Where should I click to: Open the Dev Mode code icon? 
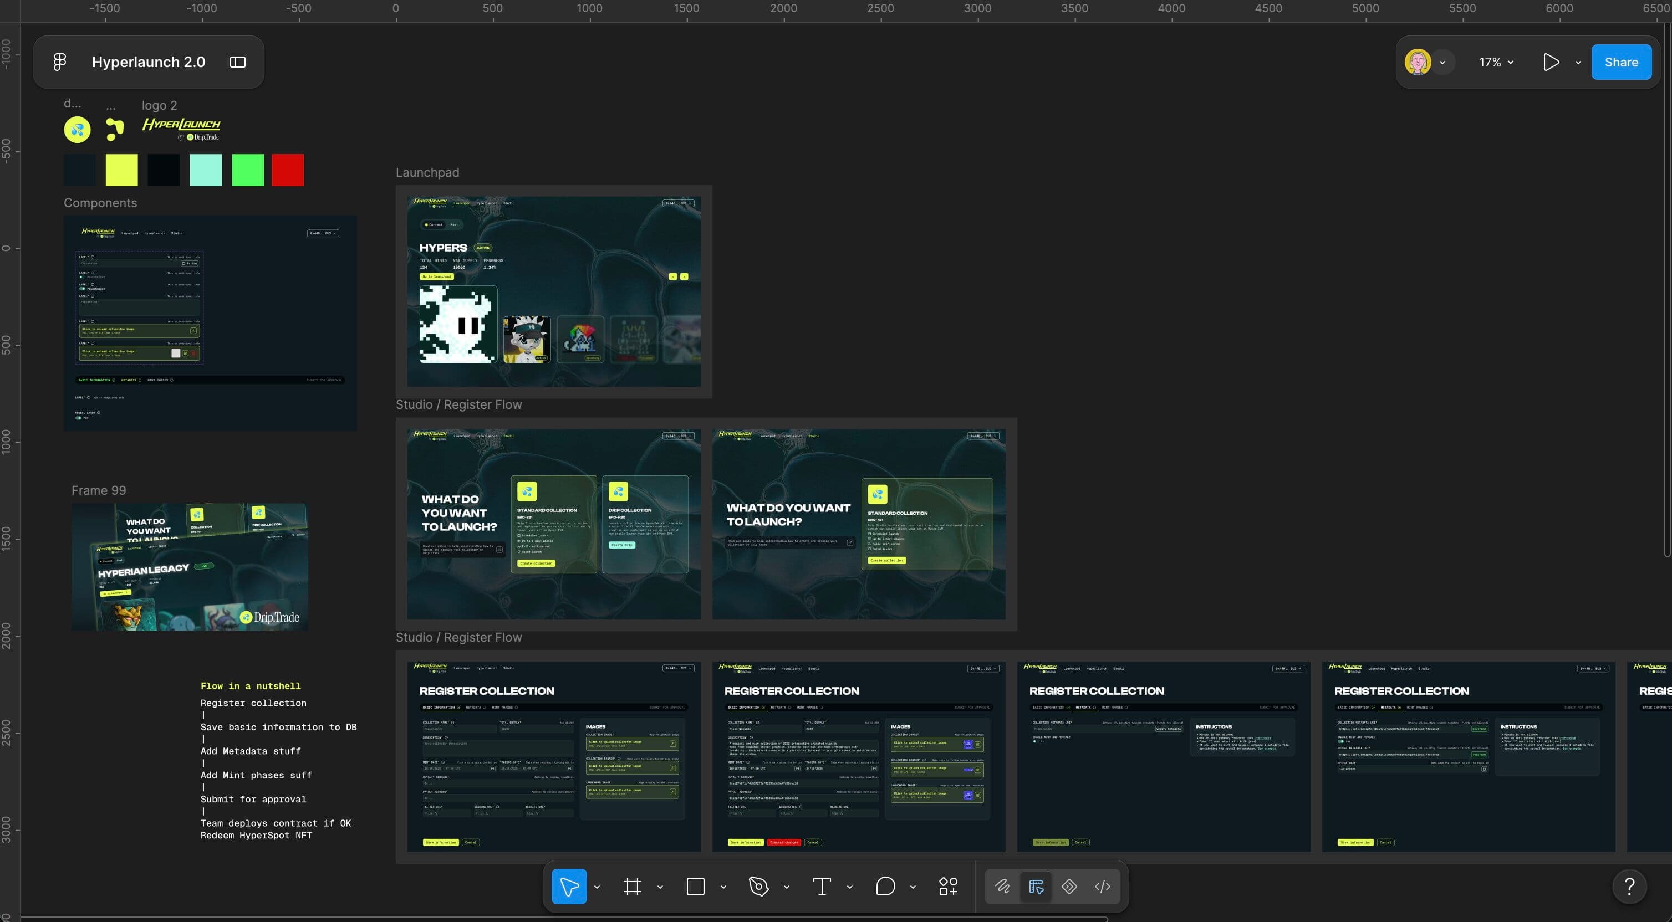coord(1102,887)
